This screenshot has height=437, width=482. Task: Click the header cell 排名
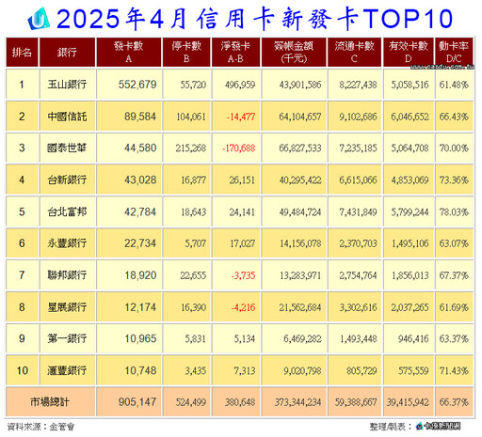(22, 53)
